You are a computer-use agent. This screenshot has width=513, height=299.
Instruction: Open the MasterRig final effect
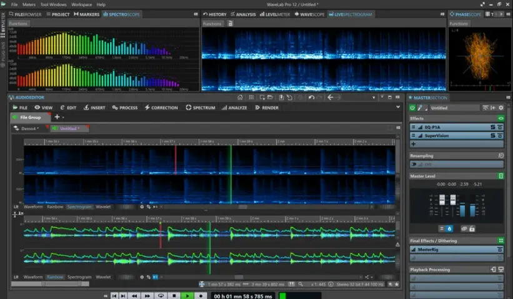[x=456, y=250]
